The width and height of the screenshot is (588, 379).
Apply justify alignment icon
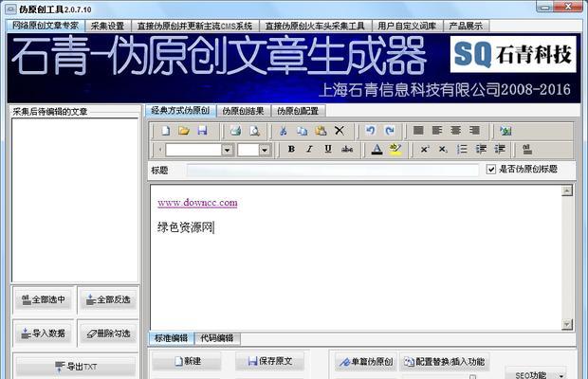(418, 131)
